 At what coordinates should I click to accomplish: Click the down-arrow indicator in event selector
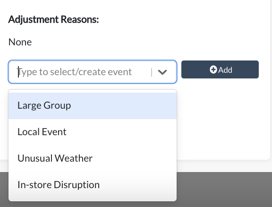[162, 72]
